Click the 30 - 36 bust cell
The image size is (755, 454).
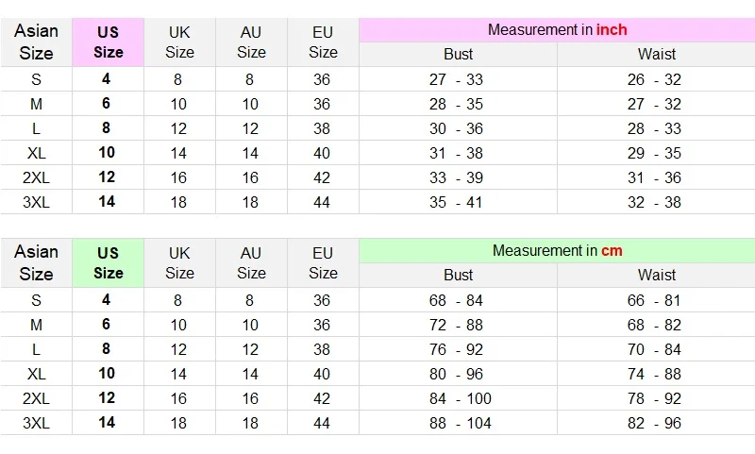click(458, 128)
